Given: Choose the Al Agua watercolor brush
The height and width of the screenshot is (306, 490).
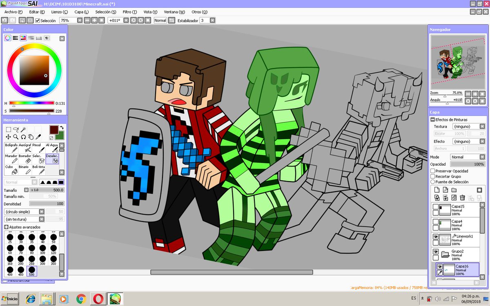Looking at the screenshot, I should click(x=52, y=148).
